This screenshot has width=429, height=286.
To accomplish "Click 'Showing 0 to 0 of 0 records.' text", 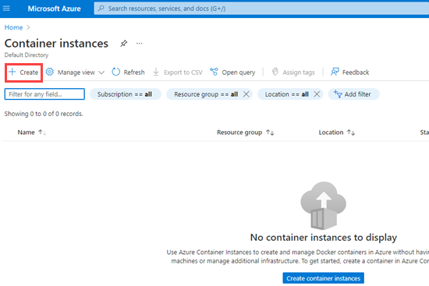I will pos(44,114).
